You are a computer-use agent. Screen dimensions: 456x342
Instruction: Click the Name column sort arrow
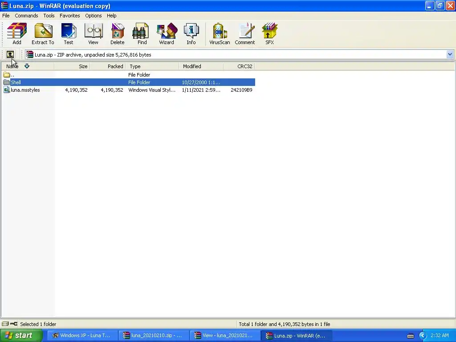[27, 66]
